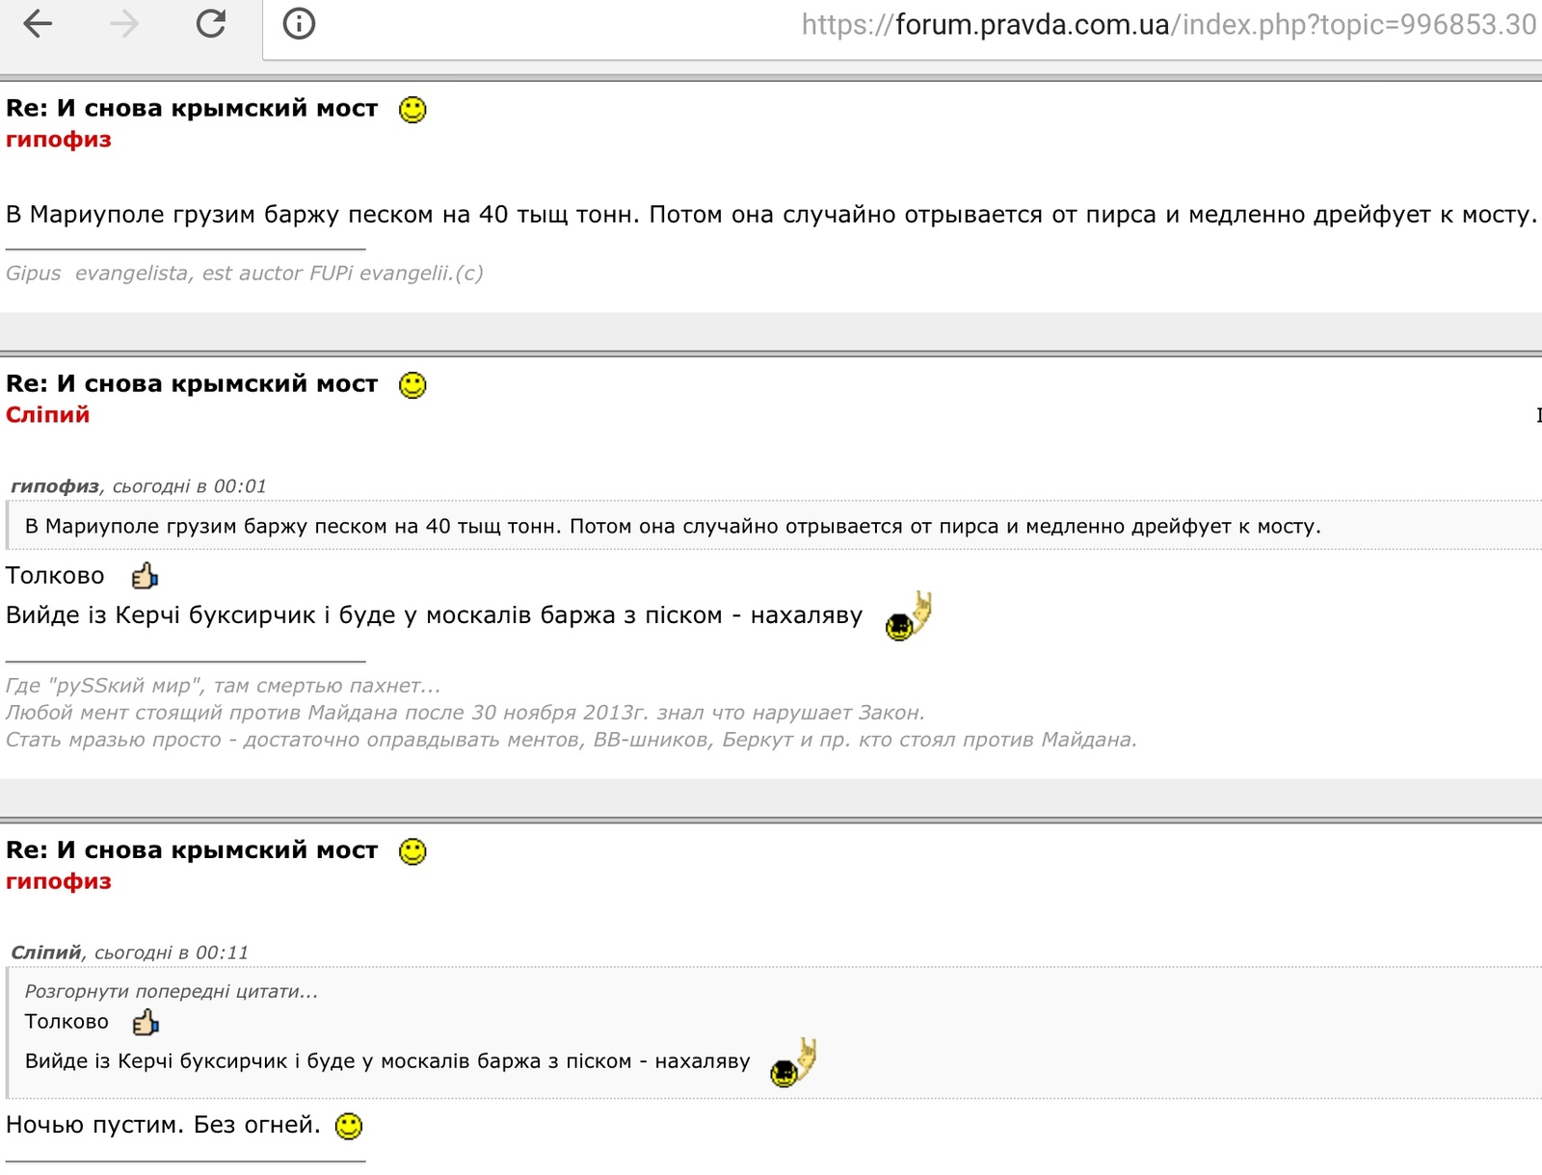Click smiley icon beside third post title
Image resolution: width=1542 pixels, height=1175 pixels.
point(412,851)
